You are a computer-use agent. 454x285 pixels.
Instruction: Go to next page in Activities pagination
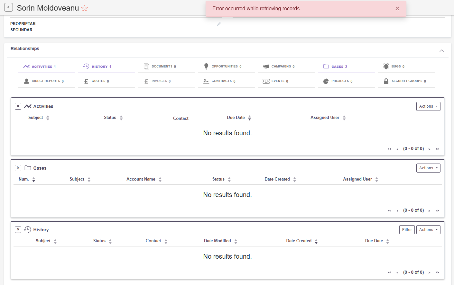point(429,149)
